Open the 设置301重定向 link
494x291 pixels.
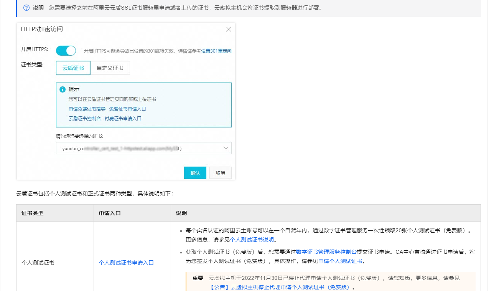pyautogui.click(x=216, y=51)
